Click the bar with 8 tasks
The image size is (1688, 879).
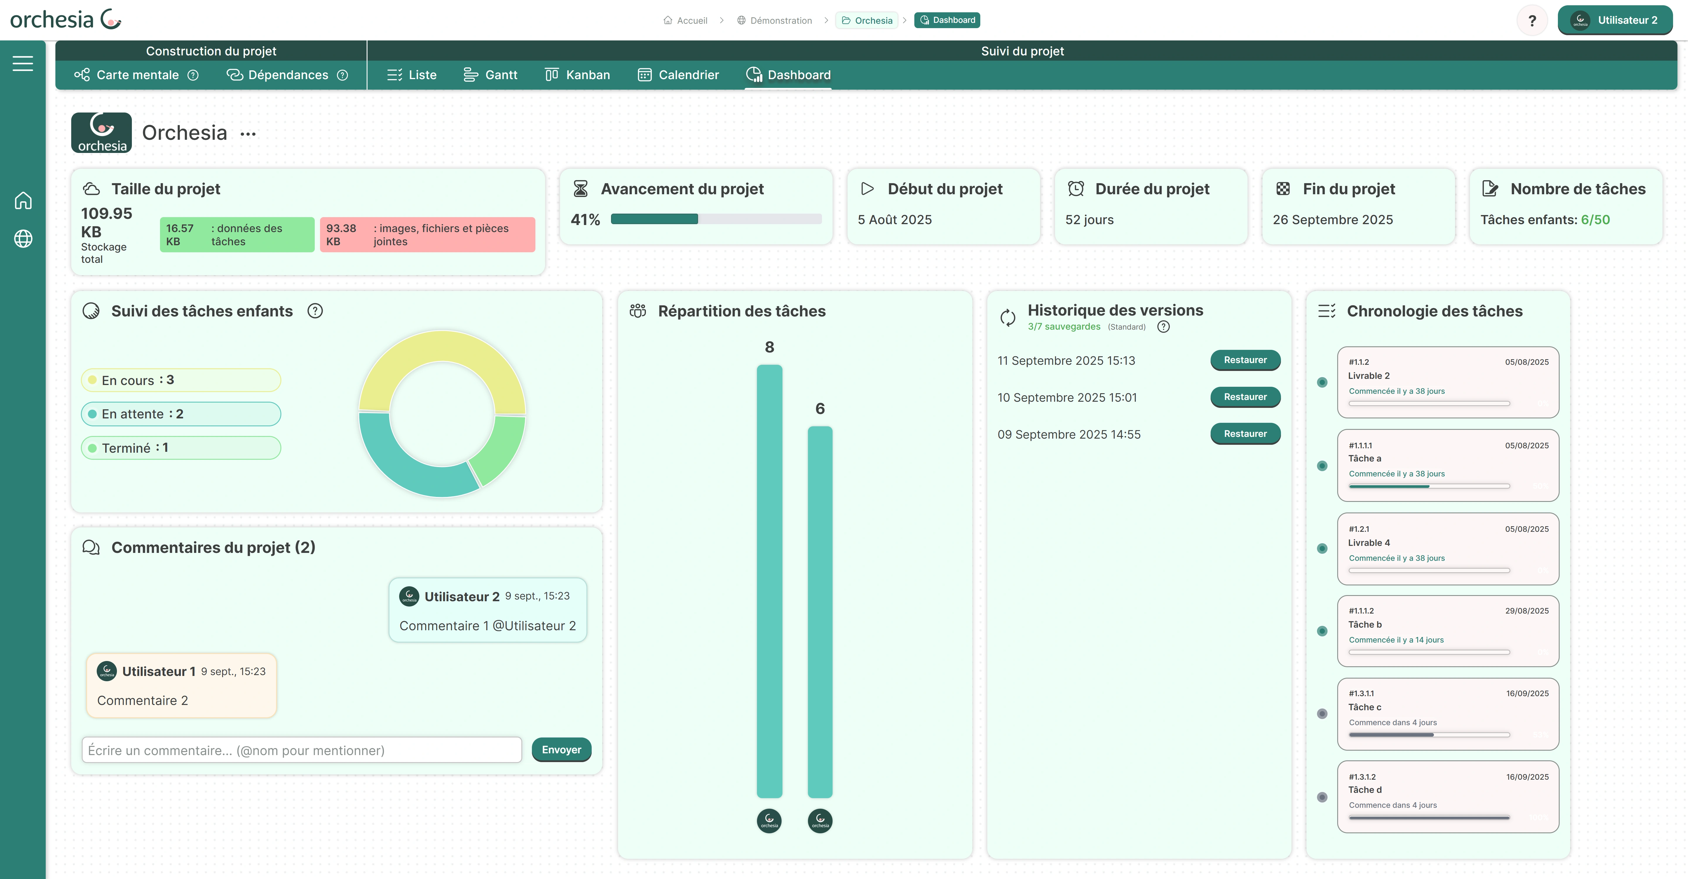coord(769,581)
